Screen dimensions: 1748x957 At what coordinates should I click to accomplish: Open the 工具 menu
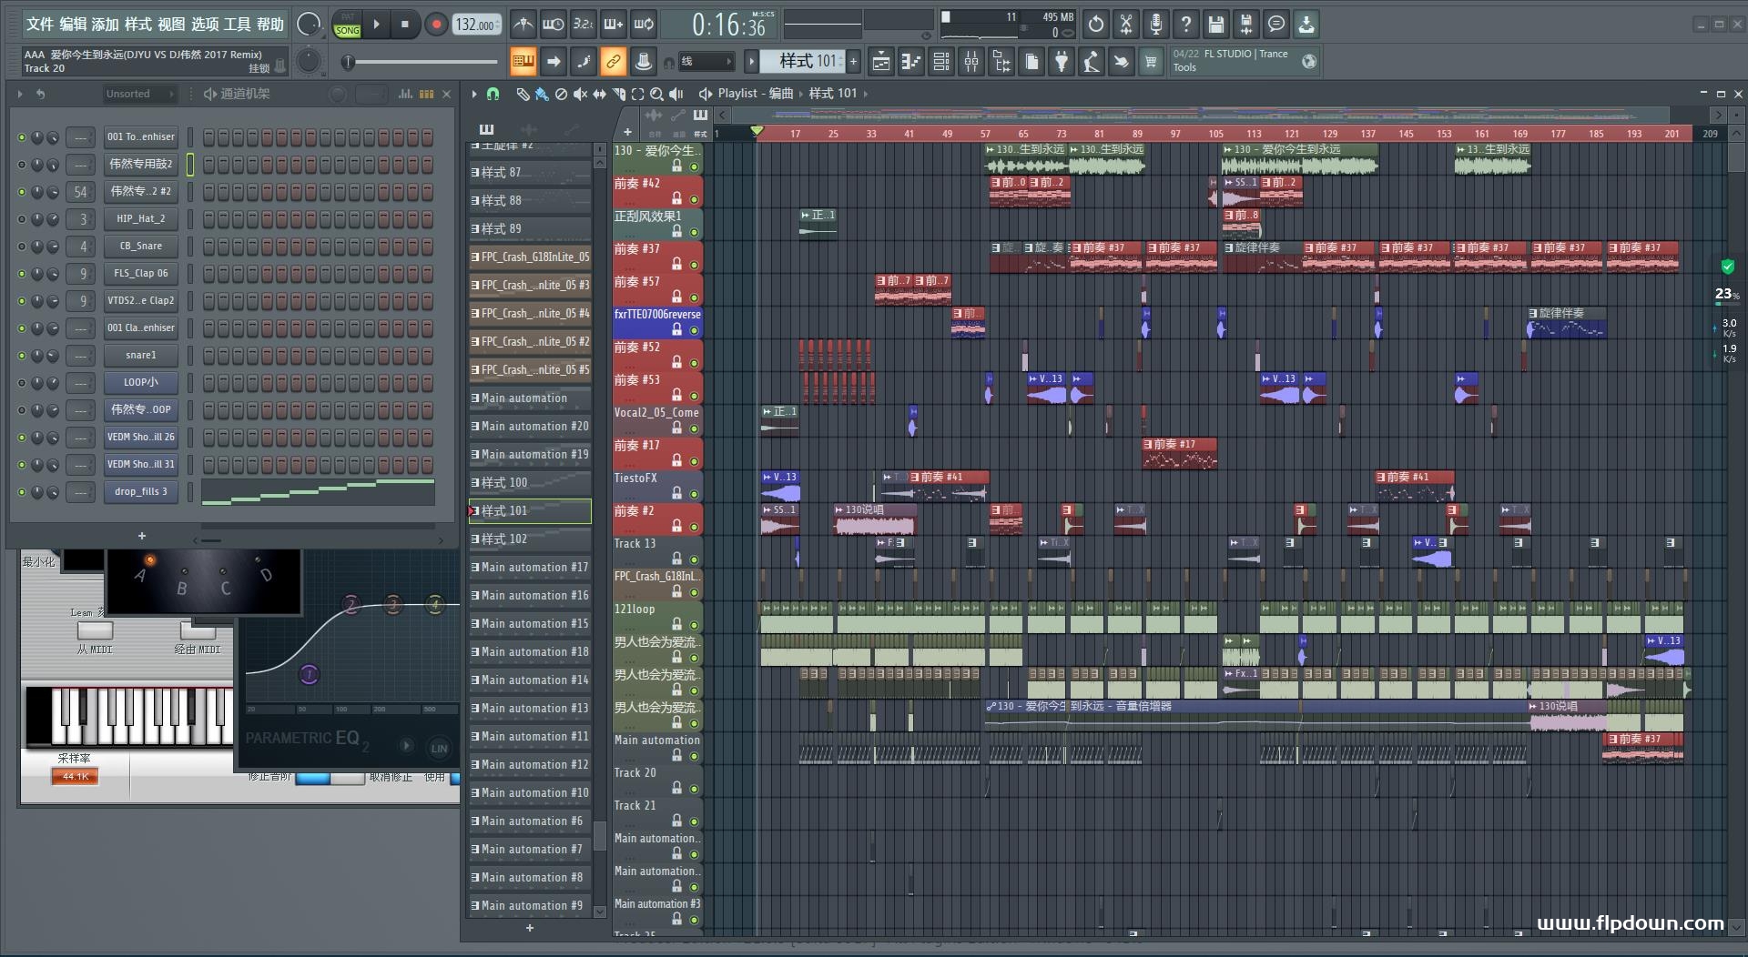click(x=237, y=25)
